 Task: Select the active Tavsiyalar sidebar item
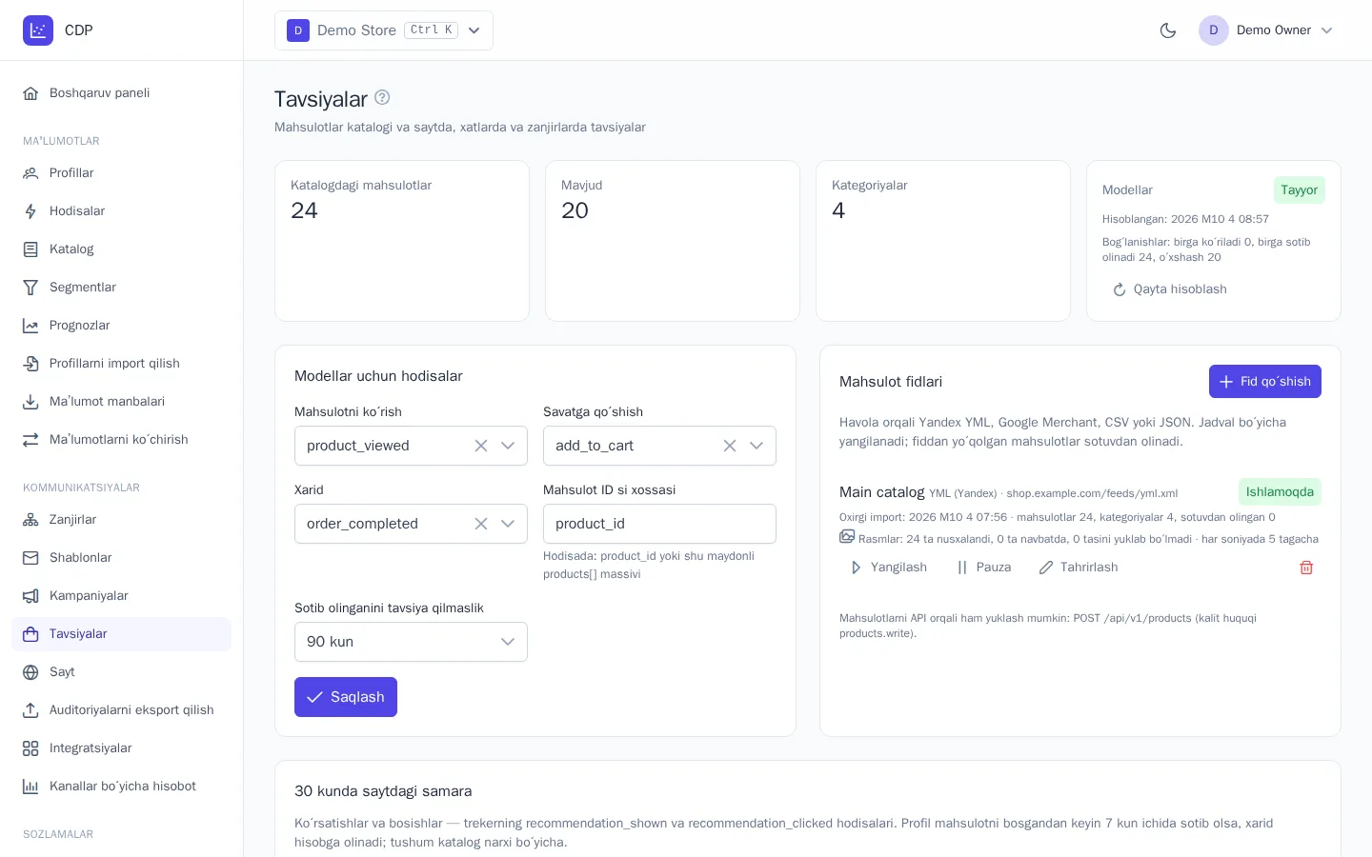(x=121, y=634)
